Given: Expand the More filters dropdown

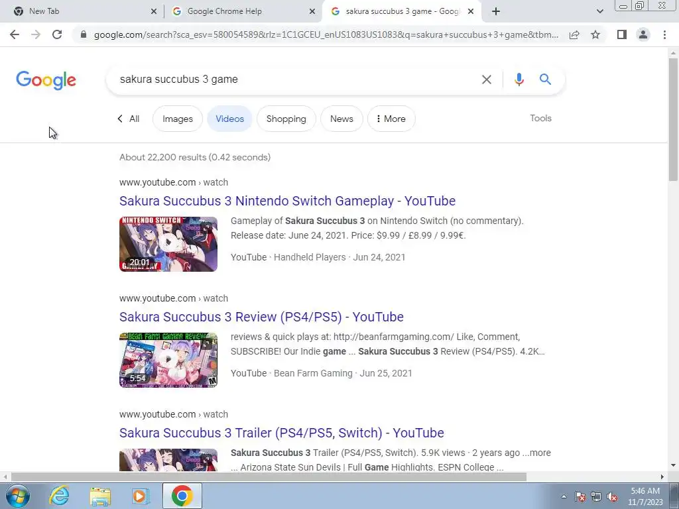Looking at the screenshot, I should pyautogui.click(x=391, y=119).
